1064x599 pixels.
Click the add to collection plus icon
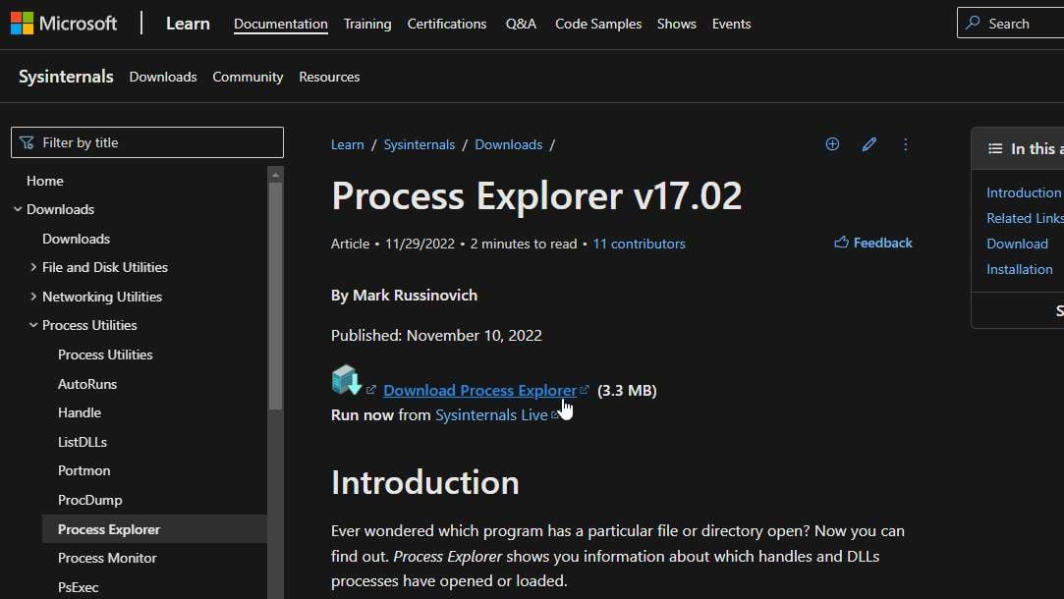[x=832, y=144]
